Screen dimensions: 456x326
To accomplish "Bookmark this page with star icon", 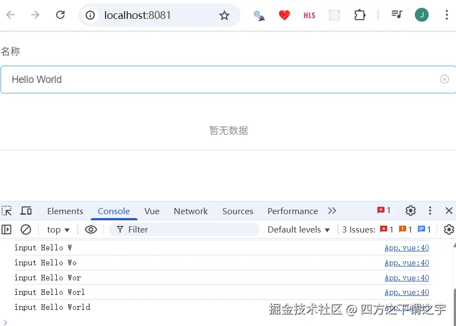I will click(224, 15).
